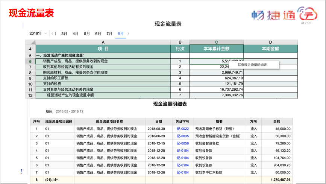Select the 7月 tab
Viewport: 326px width, 184px height.
click(x=109, y=33)
